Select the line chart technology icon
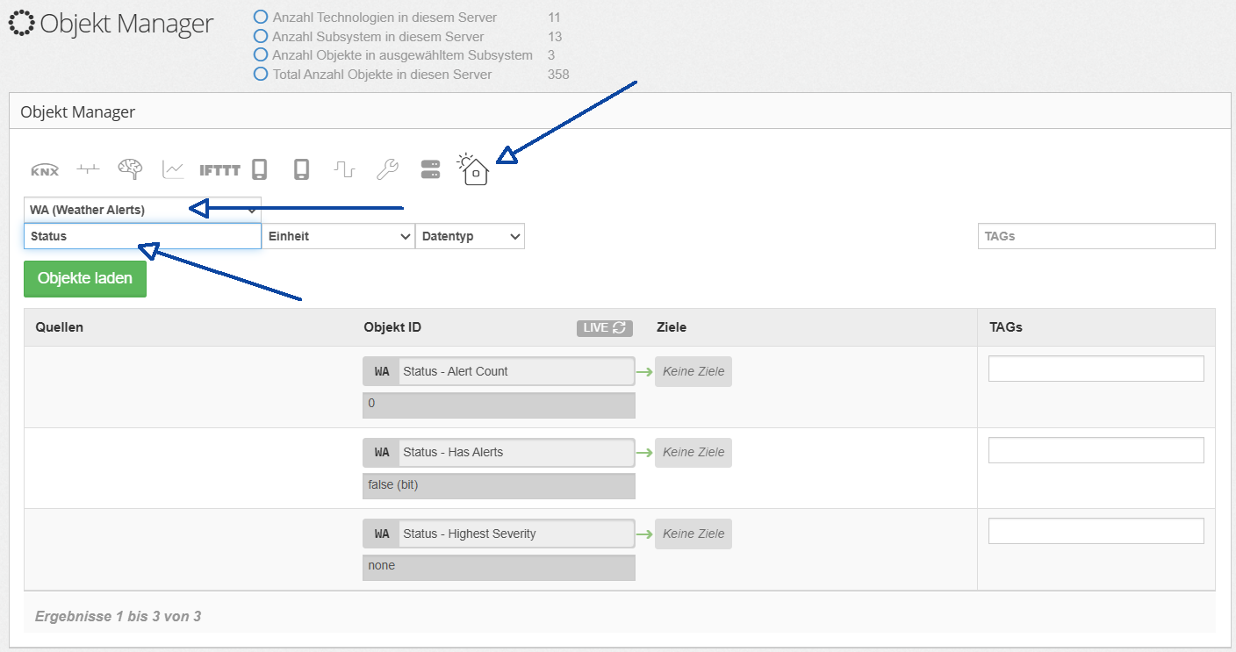 (173, 168)
